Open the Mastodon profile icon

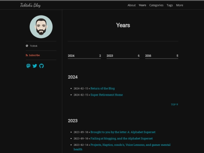coord(28,66)
